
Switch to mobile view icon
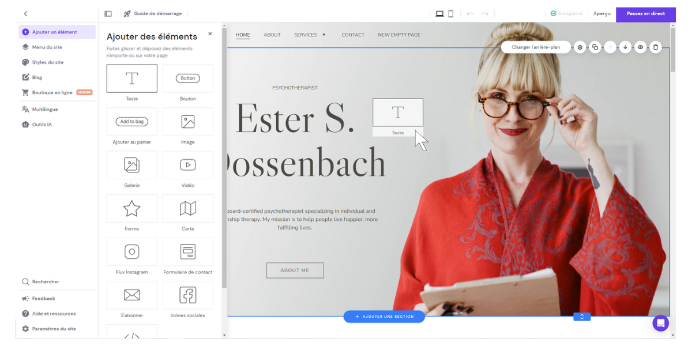(451, 14)
